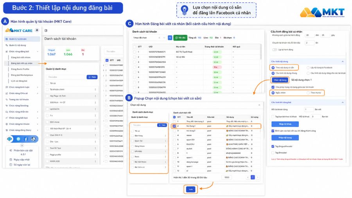
Task: Select radio 'Theo nội dung có sẵn'
Action: [x=273, y=68]
